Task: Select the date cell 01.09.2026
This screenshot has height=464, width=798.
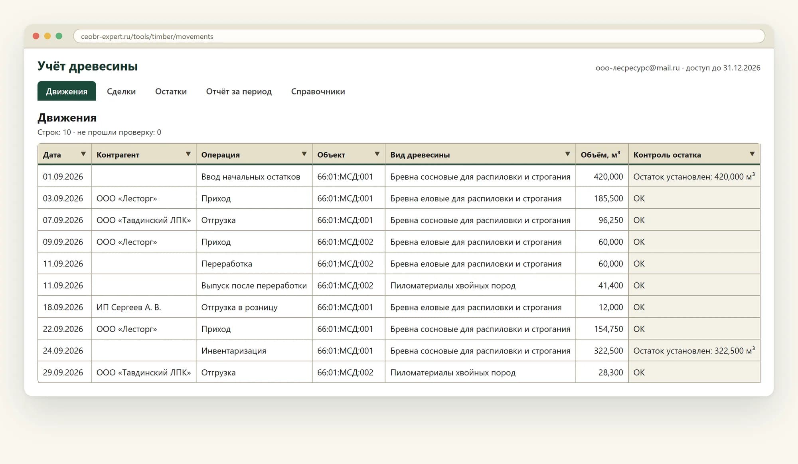Action: point(65,176)
